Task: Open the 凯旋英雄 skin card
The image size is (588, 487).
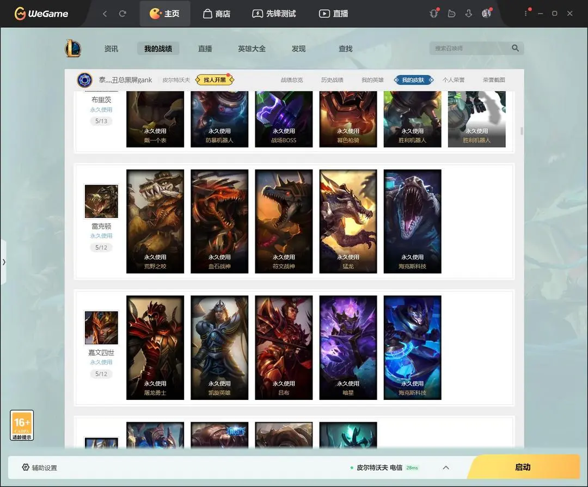Action: click(219, 348)
